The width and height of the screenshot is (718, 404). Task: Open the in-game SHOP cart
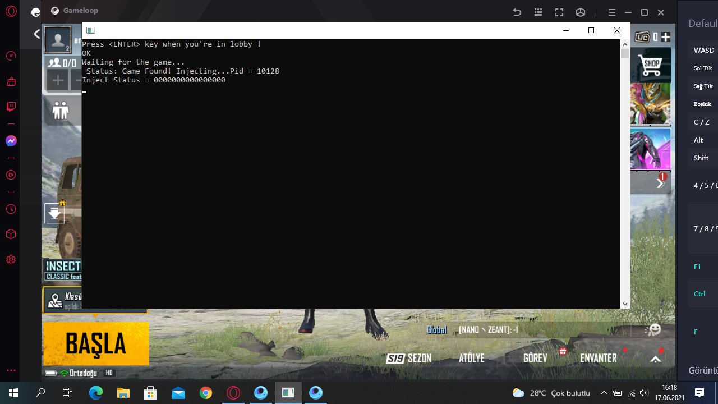coord(651,65)
